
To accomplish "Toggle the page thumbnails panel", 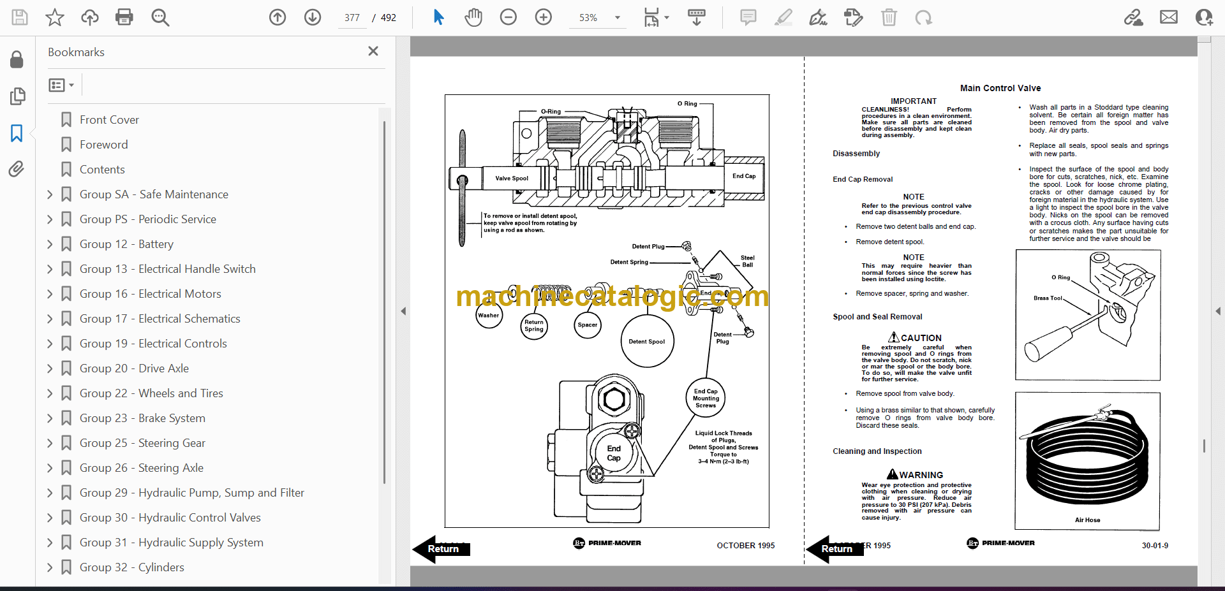I will pos(17,96).
